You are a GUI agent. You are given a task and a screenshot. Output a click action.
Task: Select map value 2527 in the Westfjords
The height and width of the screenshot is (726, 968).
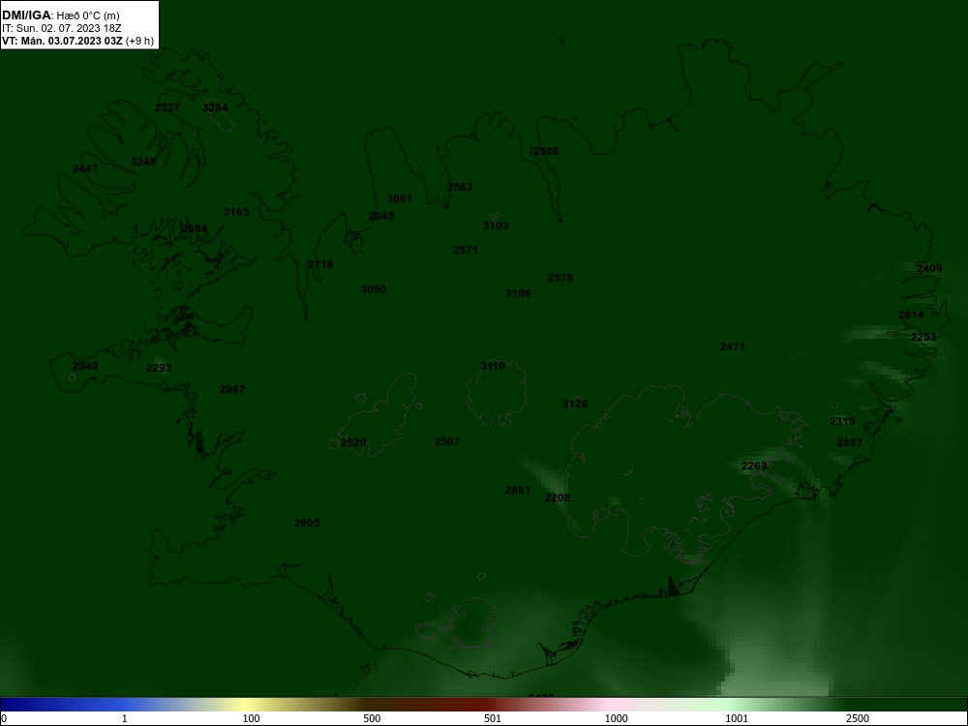click(x=167, y=107)
